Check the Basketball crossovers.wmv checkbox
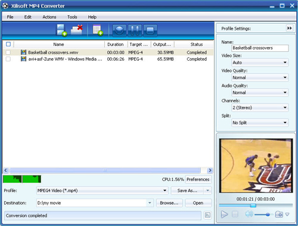Screen dimensions: 298x226 coord(8,52)
